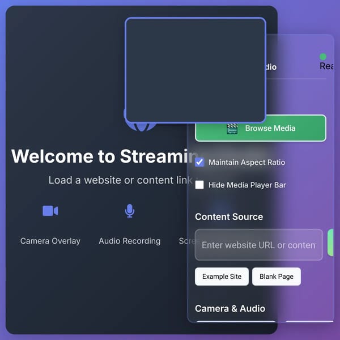Focus the website URL input field
This screenshot has width=340, height=340.
click(259, 245)
